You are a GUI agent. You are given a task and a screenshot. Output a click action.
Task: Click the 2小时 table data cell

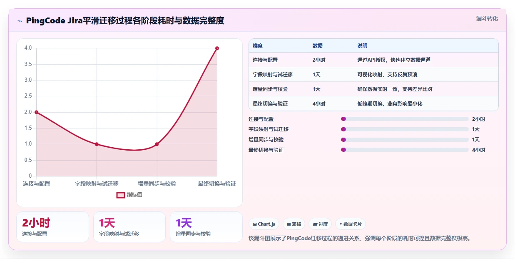pyautogui.click(x=319, y=60)
